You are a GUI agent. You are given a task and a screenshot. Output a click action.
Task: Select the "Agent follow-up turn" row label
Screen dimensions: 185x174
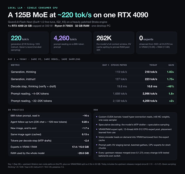[39, 122]
